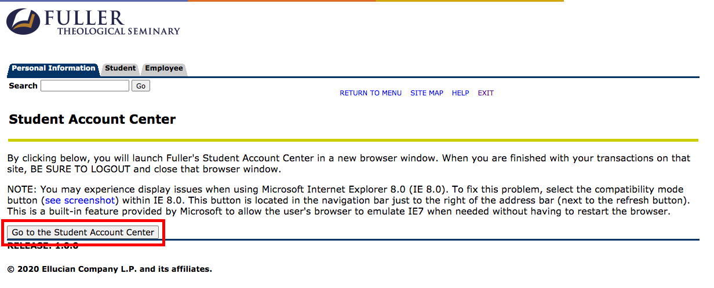714x288 pixels.
Task: Switch to the Personal Information tab
Action: tap(53, 68)
